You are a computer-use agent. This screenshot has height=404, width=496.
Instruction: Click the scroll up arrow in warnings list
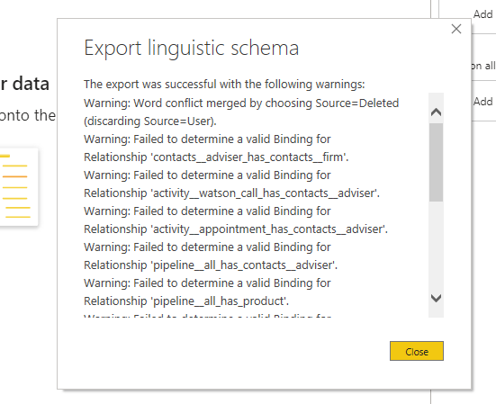(437, 112)
